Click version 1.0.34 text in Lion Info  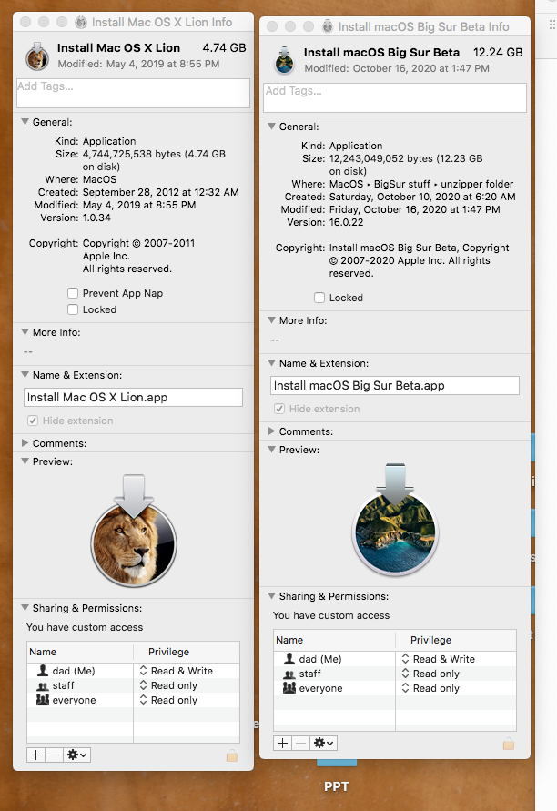tap(96, 218)
